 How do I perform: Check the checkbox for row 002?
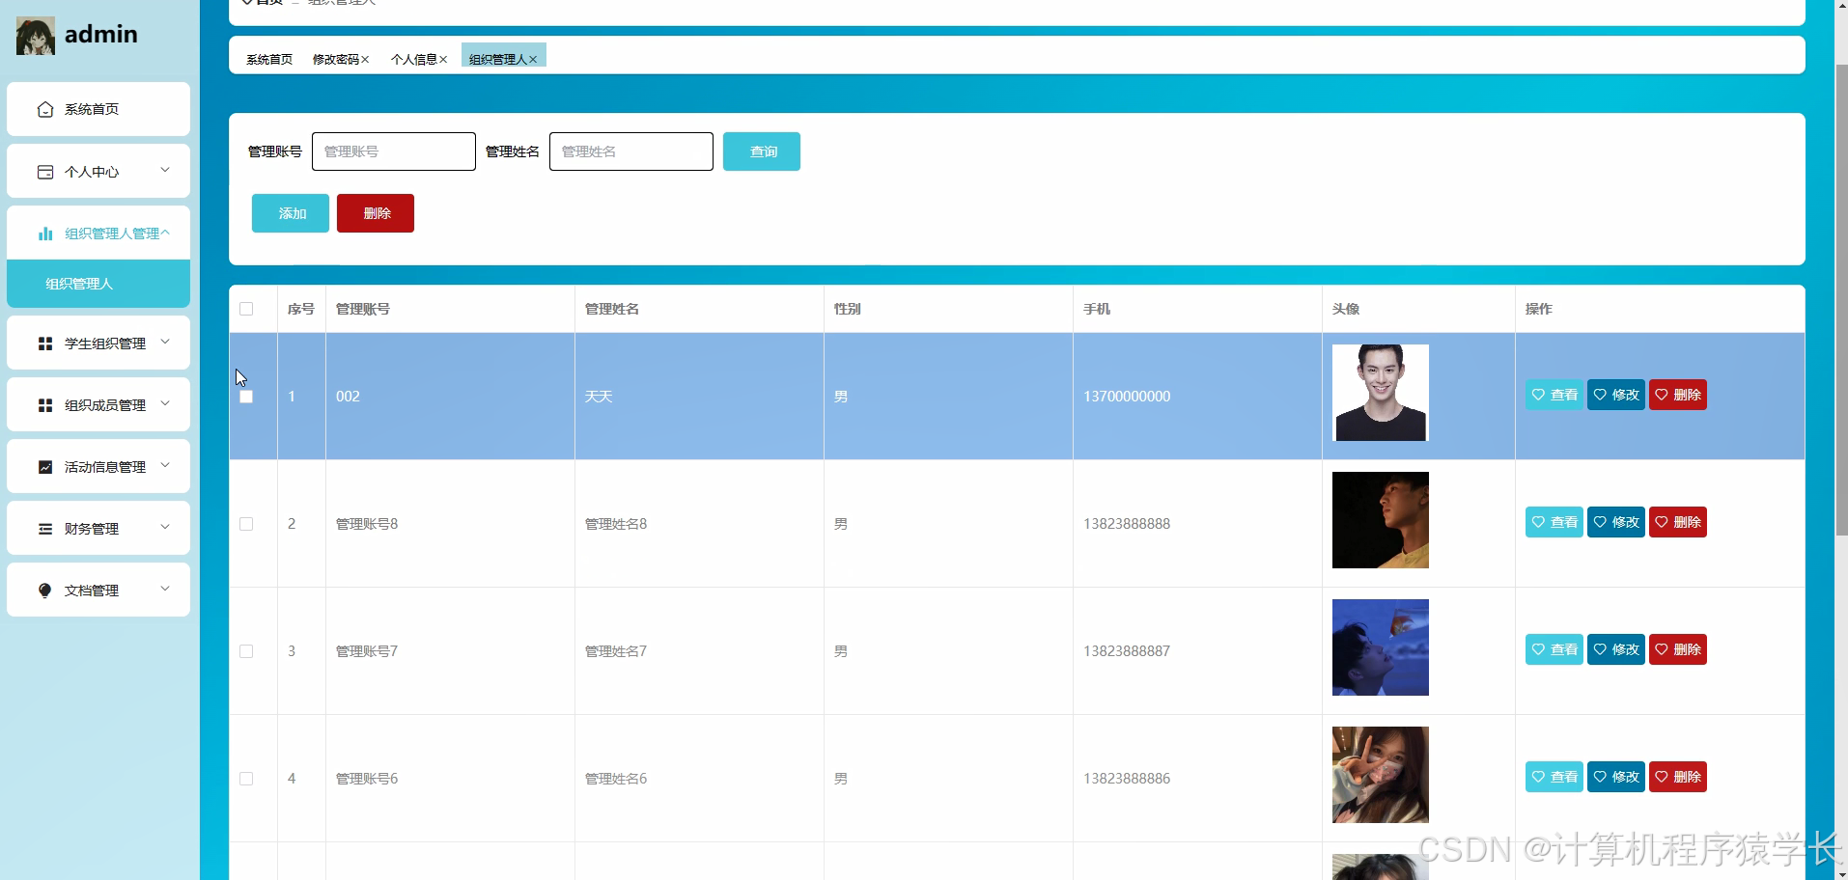246,397
